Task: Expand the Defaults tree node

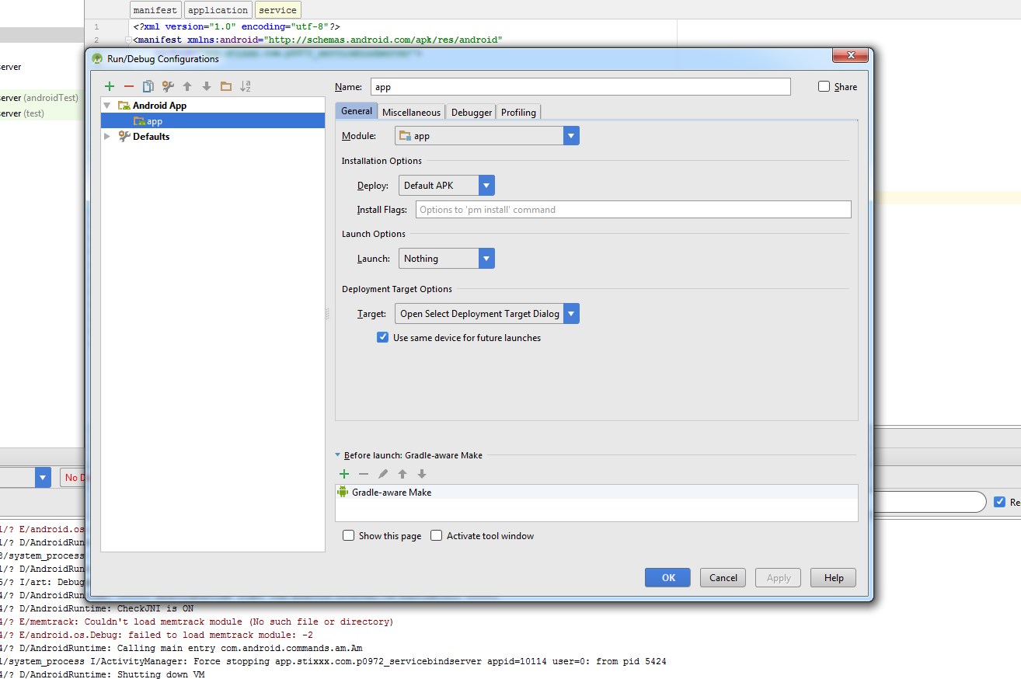Action: coord(107,136)
